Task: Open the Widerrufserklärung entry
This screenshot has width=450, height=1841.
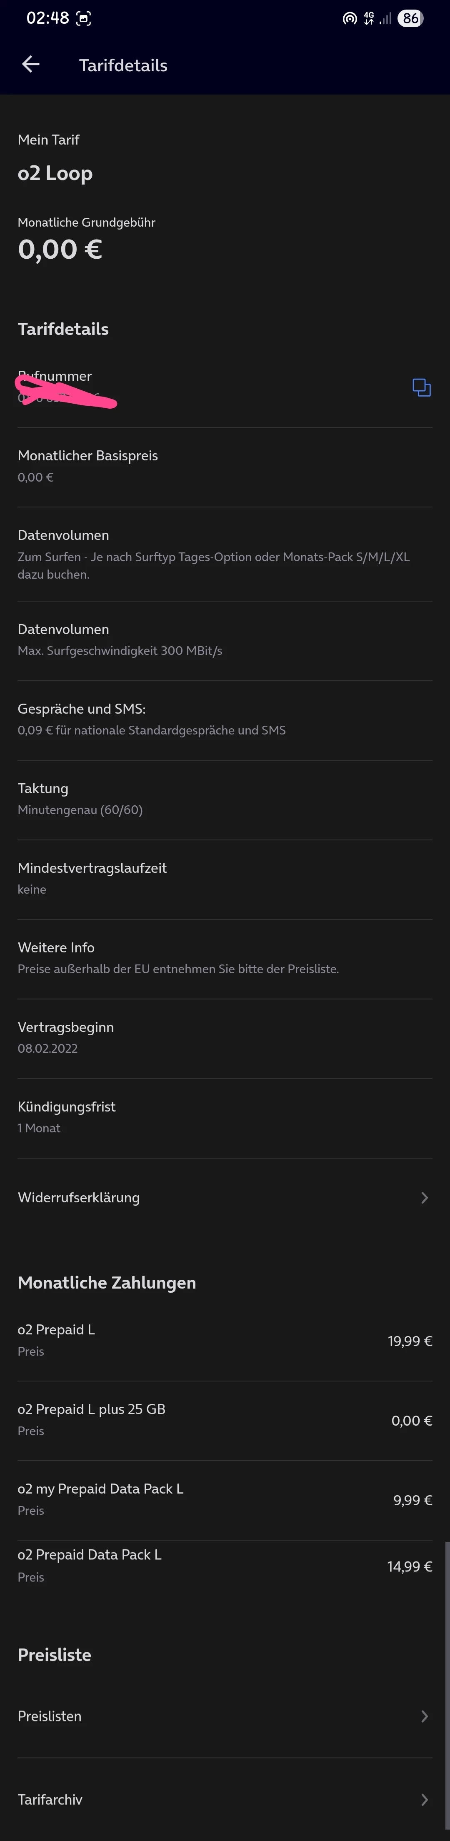Action: click(79, 1197)
